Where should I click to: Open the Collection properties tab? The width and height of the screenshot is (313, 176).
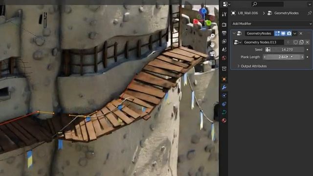(224, 68)
